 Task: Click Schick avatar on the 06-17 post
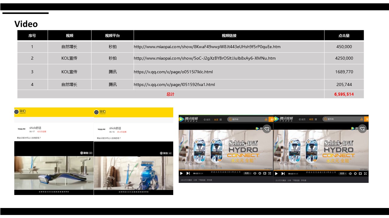(22, 129)
